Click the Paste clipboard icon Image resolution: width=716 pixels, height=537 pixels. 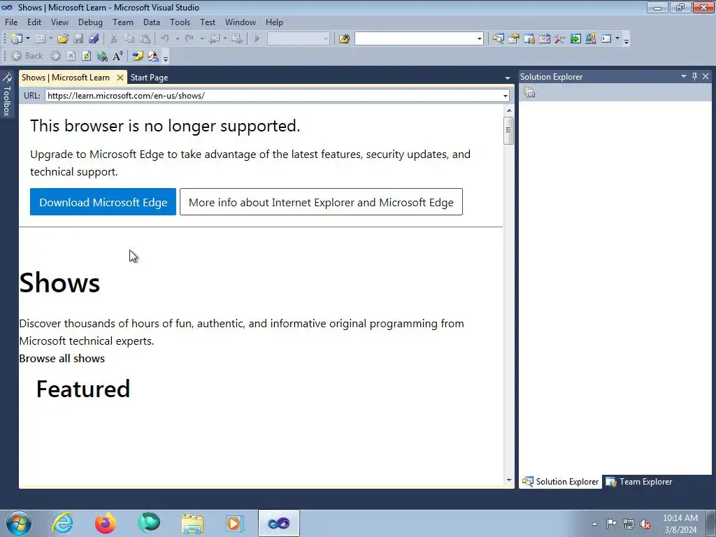pyautogui.click(x=145, y=39)
